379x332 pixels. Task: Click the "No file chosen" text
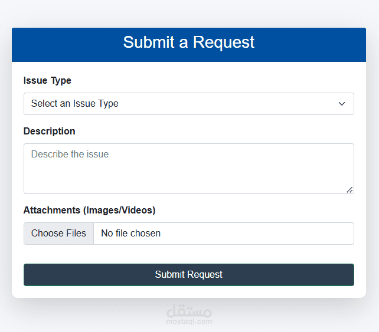[130, 234]
